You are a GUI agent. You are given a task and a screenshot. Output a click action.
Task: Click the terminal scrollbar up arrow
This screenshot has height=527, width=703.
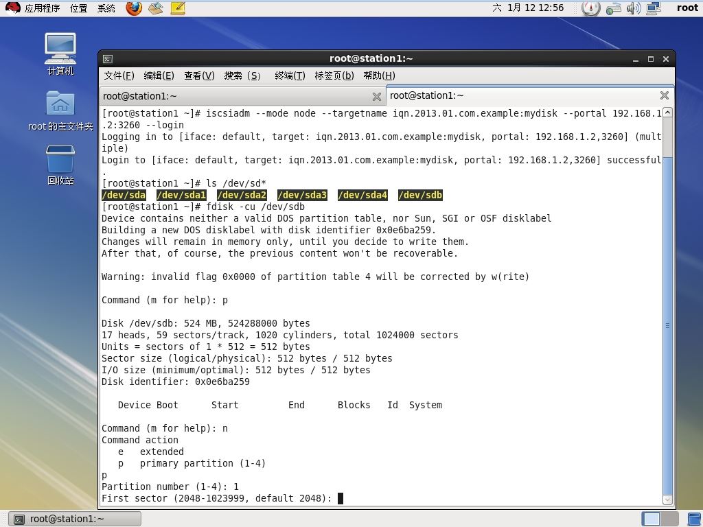click(667, 113)
